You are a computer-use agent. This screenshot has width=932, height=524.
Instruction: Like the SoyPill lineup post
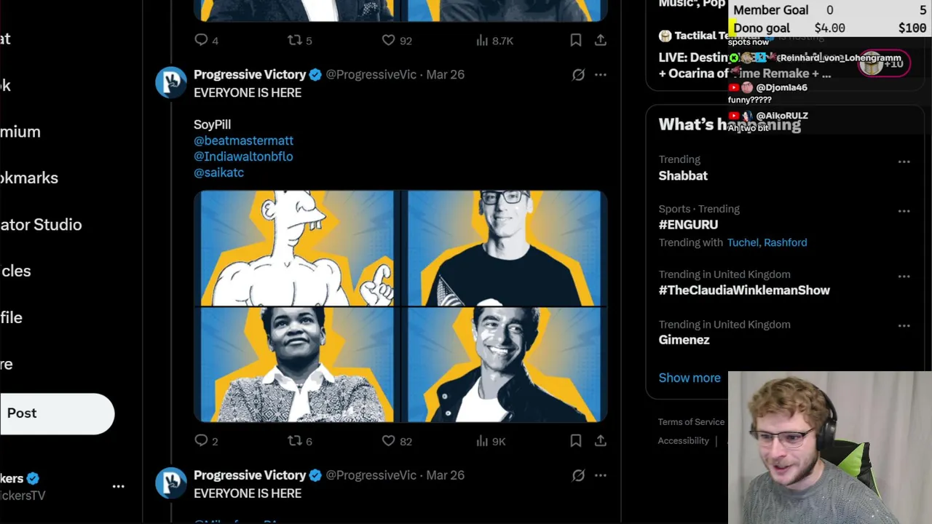[389, 440]
